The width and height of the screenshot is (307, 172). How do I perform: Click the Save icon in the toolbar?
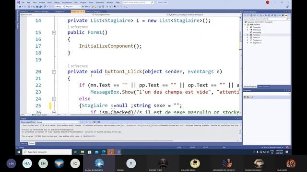tap(37, 7)
